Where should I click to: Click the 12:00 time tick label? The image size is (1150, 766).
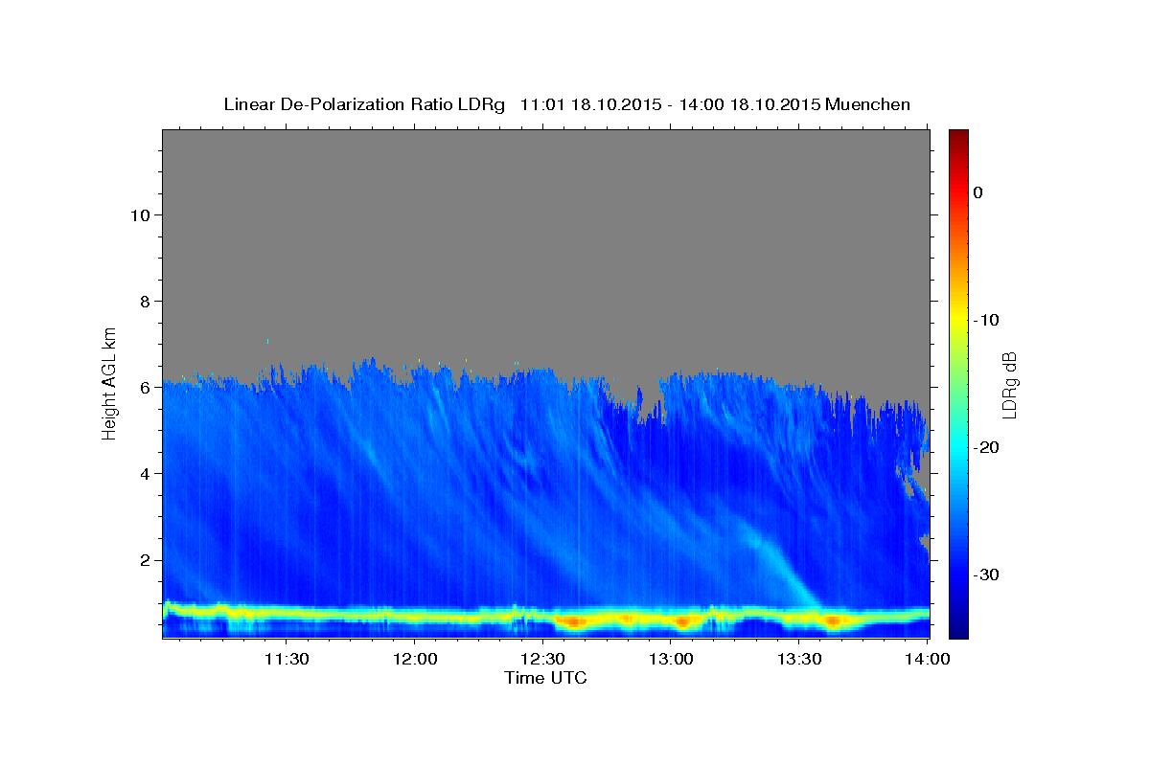[x=415, y=660]
